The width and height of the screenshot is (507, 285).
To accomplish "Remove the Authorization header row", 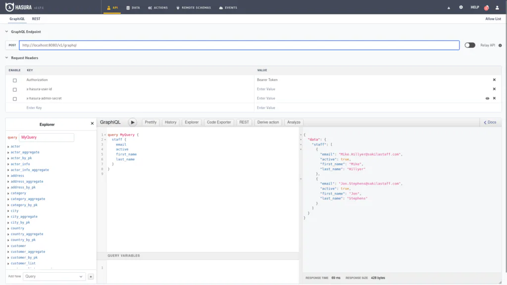I will pos(494,80).
